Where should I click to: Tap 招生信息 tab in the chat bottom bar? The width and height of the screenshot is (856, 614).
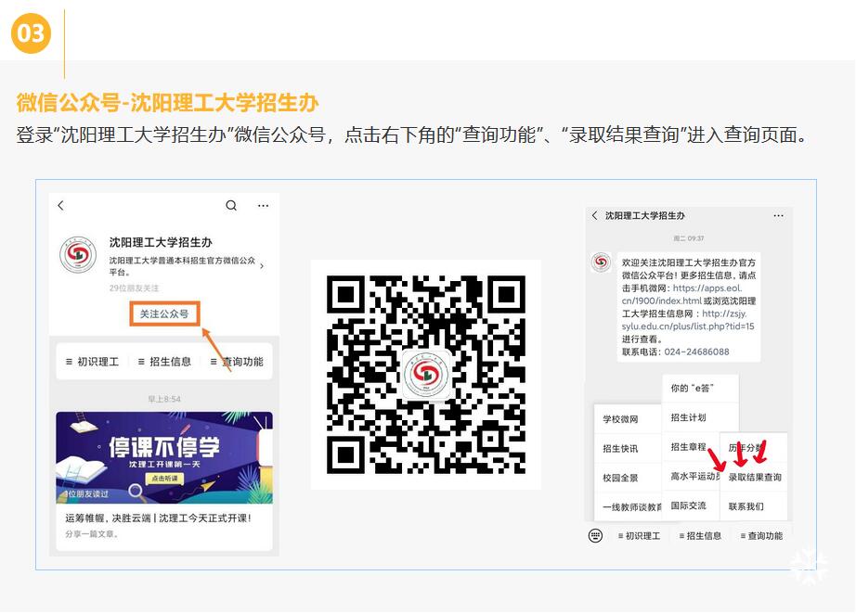(x=700, y=536)
